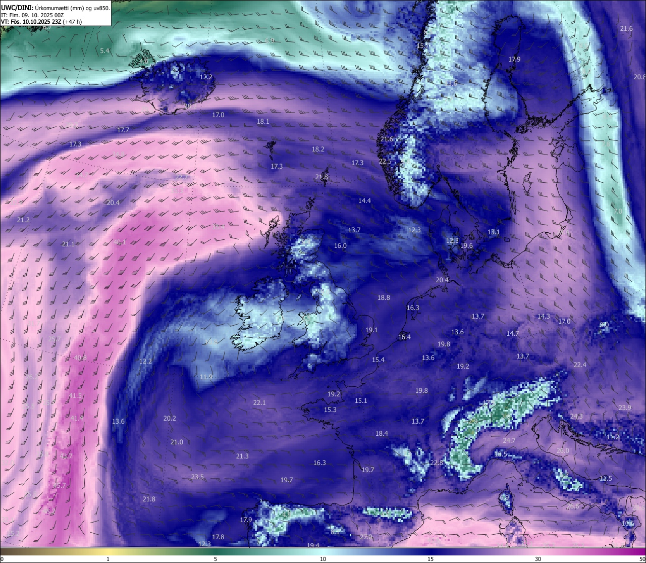The height and width of the screenshot is (563, 646).
Task: Click the 21.2 value at the western edge
Action: point(23,220)
